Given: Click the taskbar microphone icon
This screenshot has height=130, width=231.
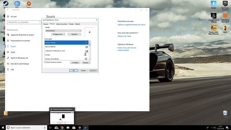Looking at the screenshot, I should click(45, 127).
